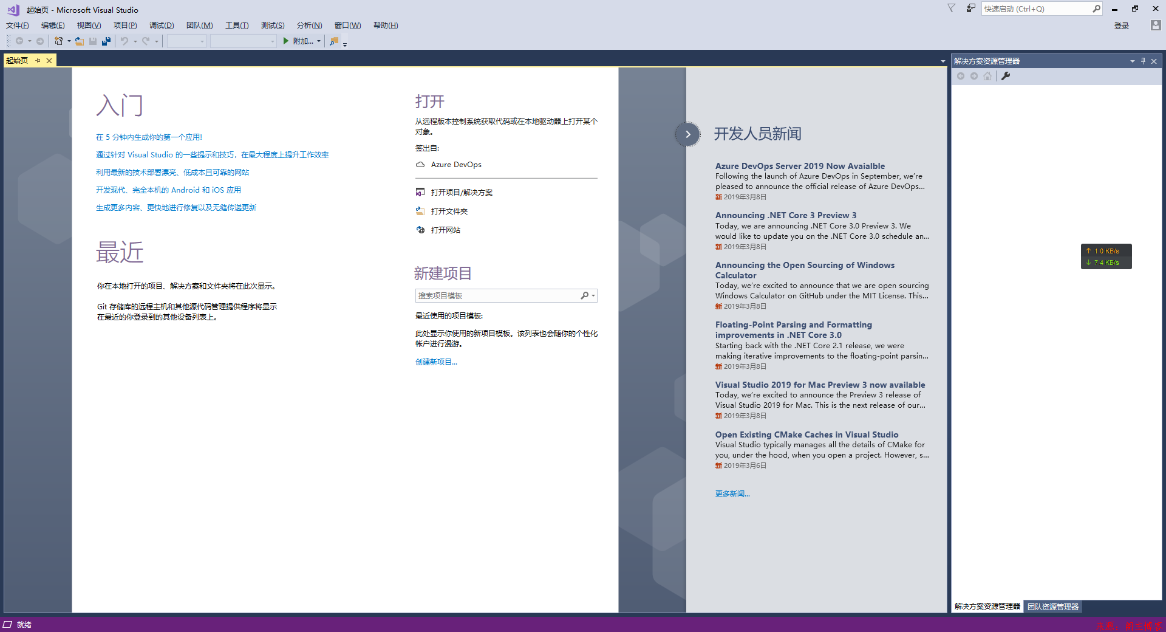Expand the Attach (附加) button dropdown arrow
The height and width of the screenshot is (632, 1166).
tap(319, 41)
